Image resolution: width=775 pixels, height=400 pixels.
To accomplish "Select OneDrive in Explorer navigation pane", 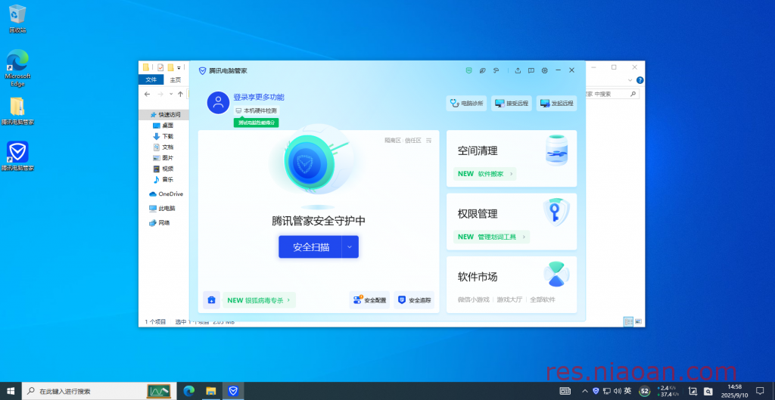I will click(164, 194).
